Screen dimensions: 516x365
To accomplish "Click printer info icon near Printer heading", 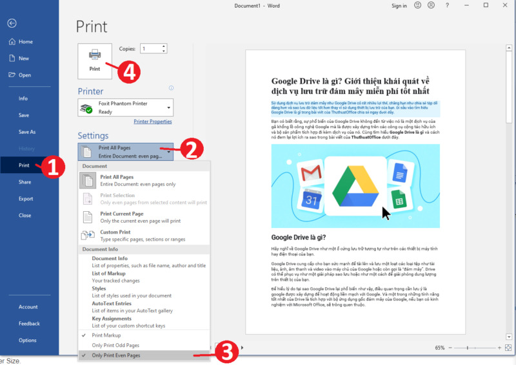I will pos(171,88).
